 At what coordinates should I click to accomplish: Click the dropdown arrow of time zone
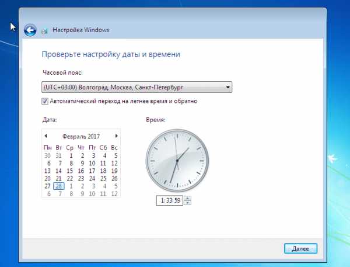[228, 87]
